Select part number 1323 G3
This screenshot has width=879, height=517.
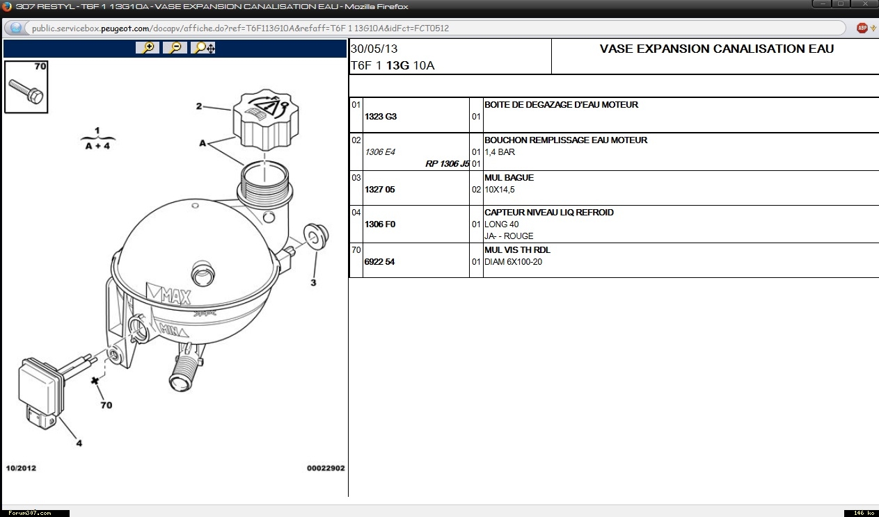pyautogui.click(x=380, y=117)
